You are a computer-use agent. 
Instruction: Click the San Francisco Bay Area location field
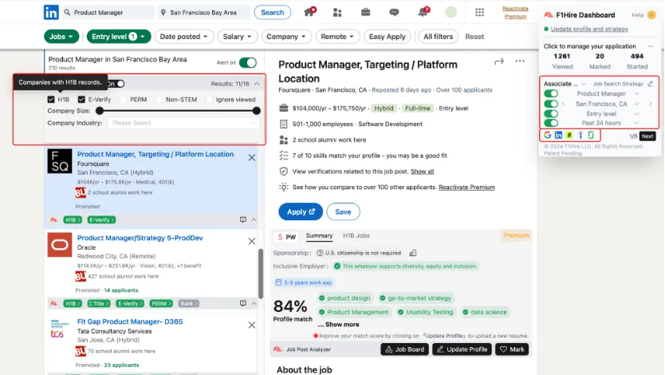click(x=203, y=12)
